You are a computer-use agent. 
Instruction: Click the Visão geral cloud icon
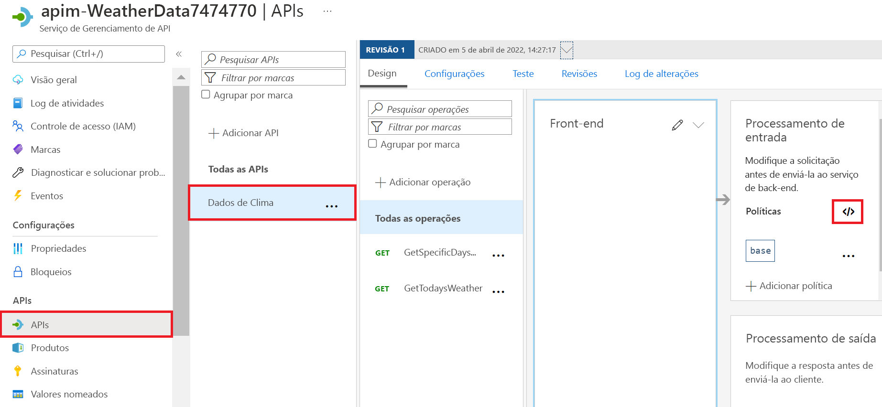tap(18, 80)
